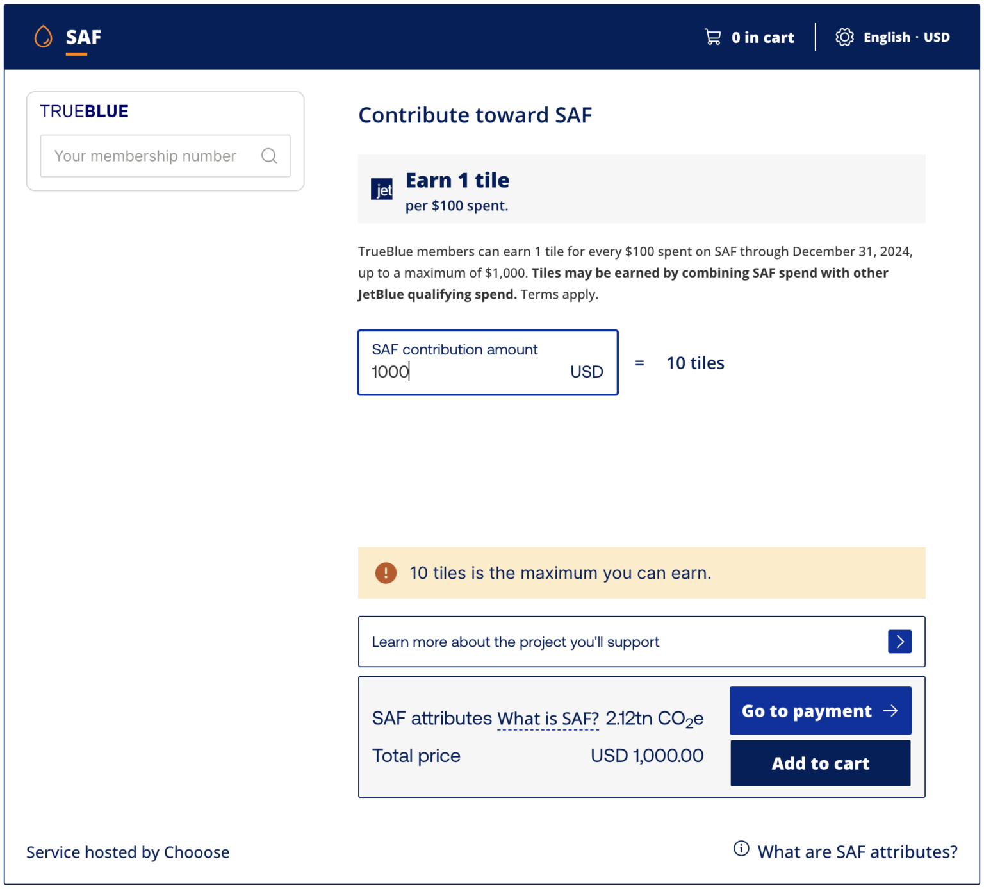Expand the project details with the chevron arrow

tap(899, 641)
